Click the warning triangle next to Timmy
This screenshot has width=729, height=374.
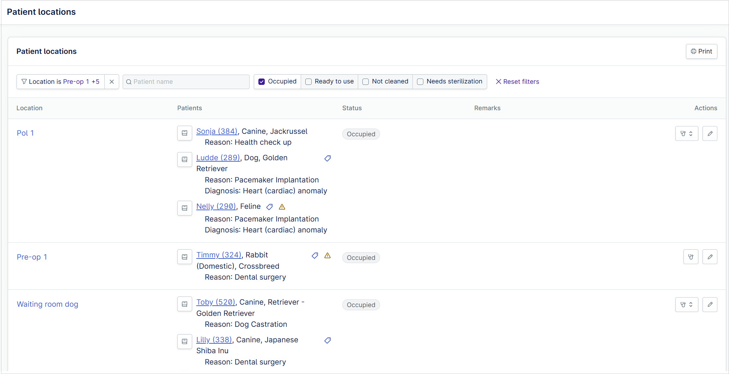(x=327, y=256)
